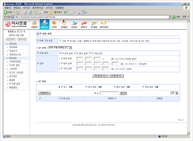193x141 pixels.
Task: Expand the browser address bar dropdown arrow
Action: click(x=170, y=17)
